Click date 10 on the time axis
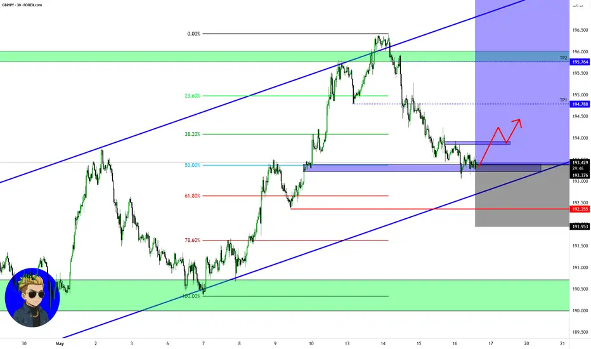The image size is (591, 349). (311, 344)
